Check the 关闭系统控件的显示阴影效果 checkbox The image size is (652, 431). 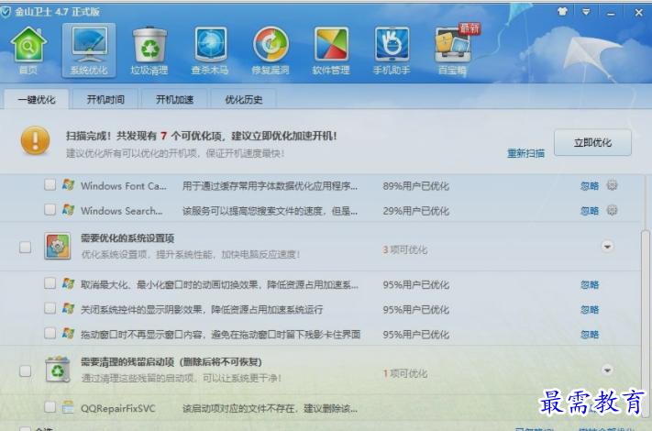tap(50, 308)
